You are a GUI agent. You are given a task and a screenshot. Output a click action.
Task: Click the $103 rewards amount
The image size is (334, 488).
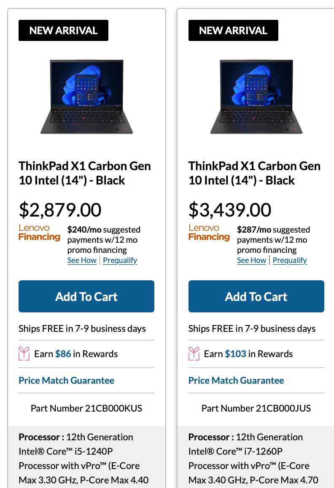click(235, 354)
